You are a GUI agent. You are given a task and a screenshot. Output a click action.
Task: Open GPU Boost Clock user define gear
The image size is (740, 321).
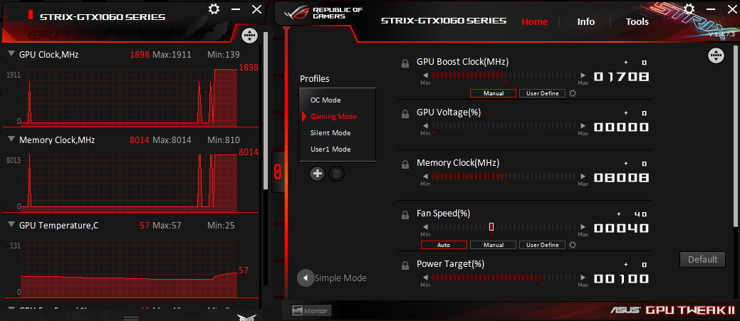[x=573, y=93]
